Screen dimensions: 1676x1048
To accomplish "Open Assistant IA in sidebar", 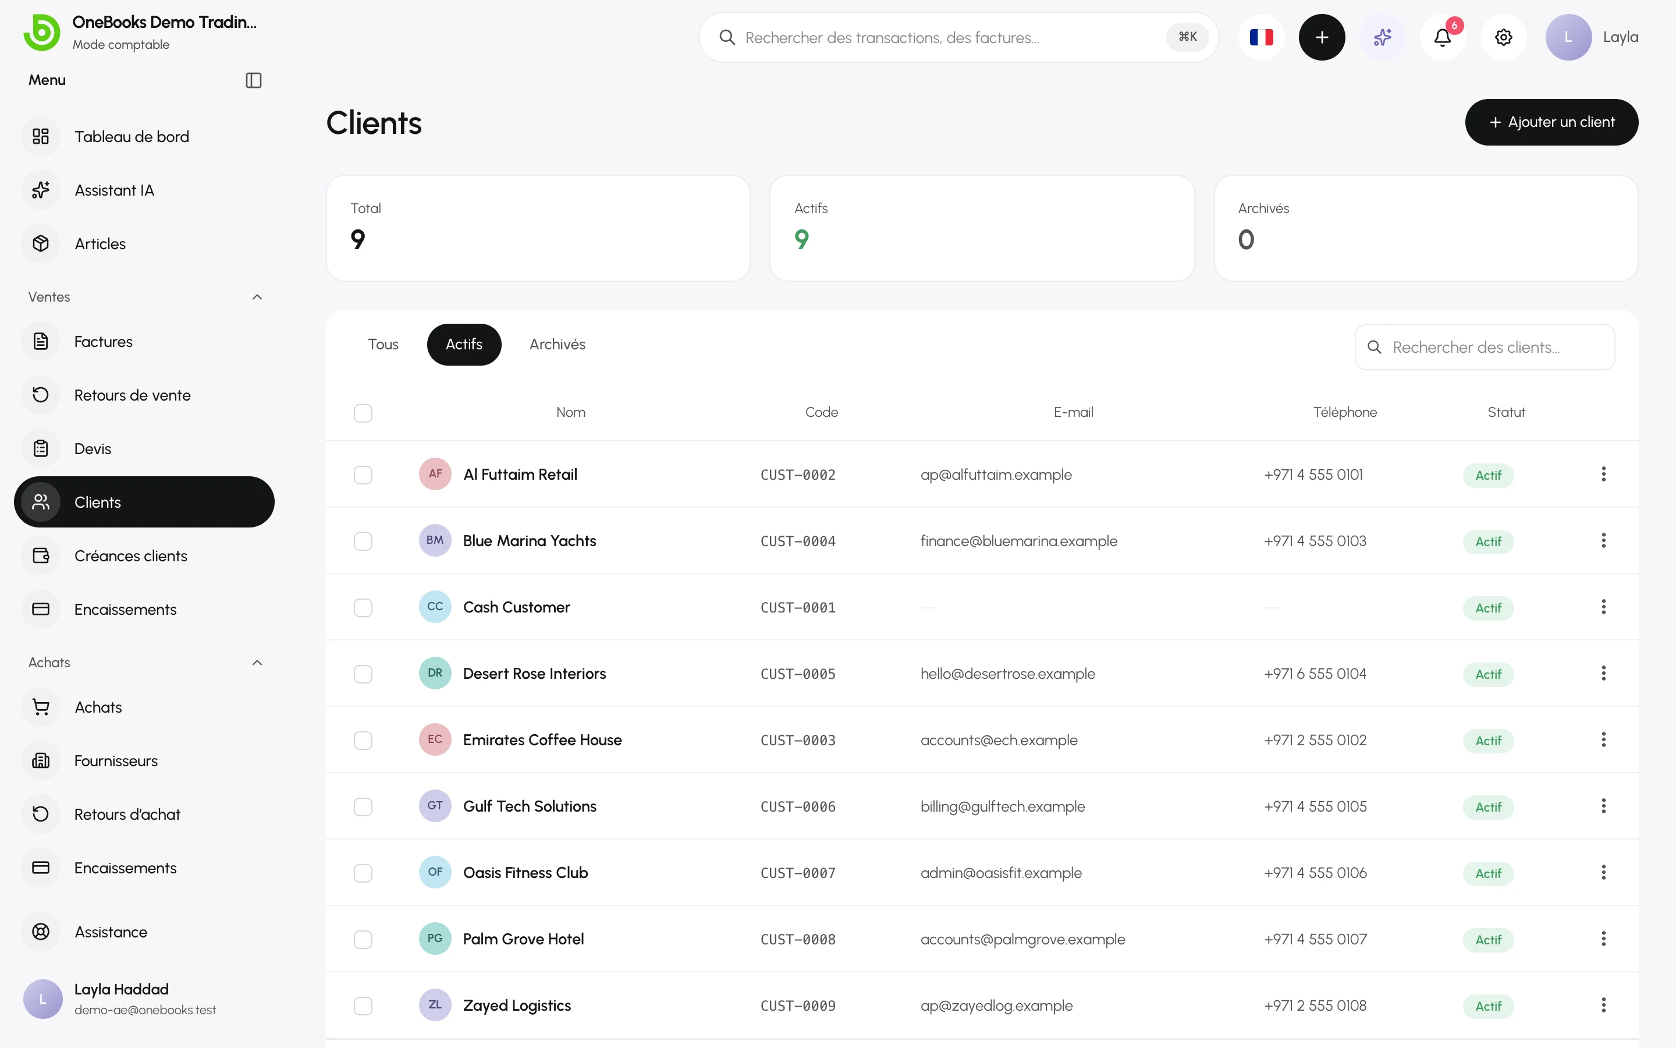I will point(144,190).
